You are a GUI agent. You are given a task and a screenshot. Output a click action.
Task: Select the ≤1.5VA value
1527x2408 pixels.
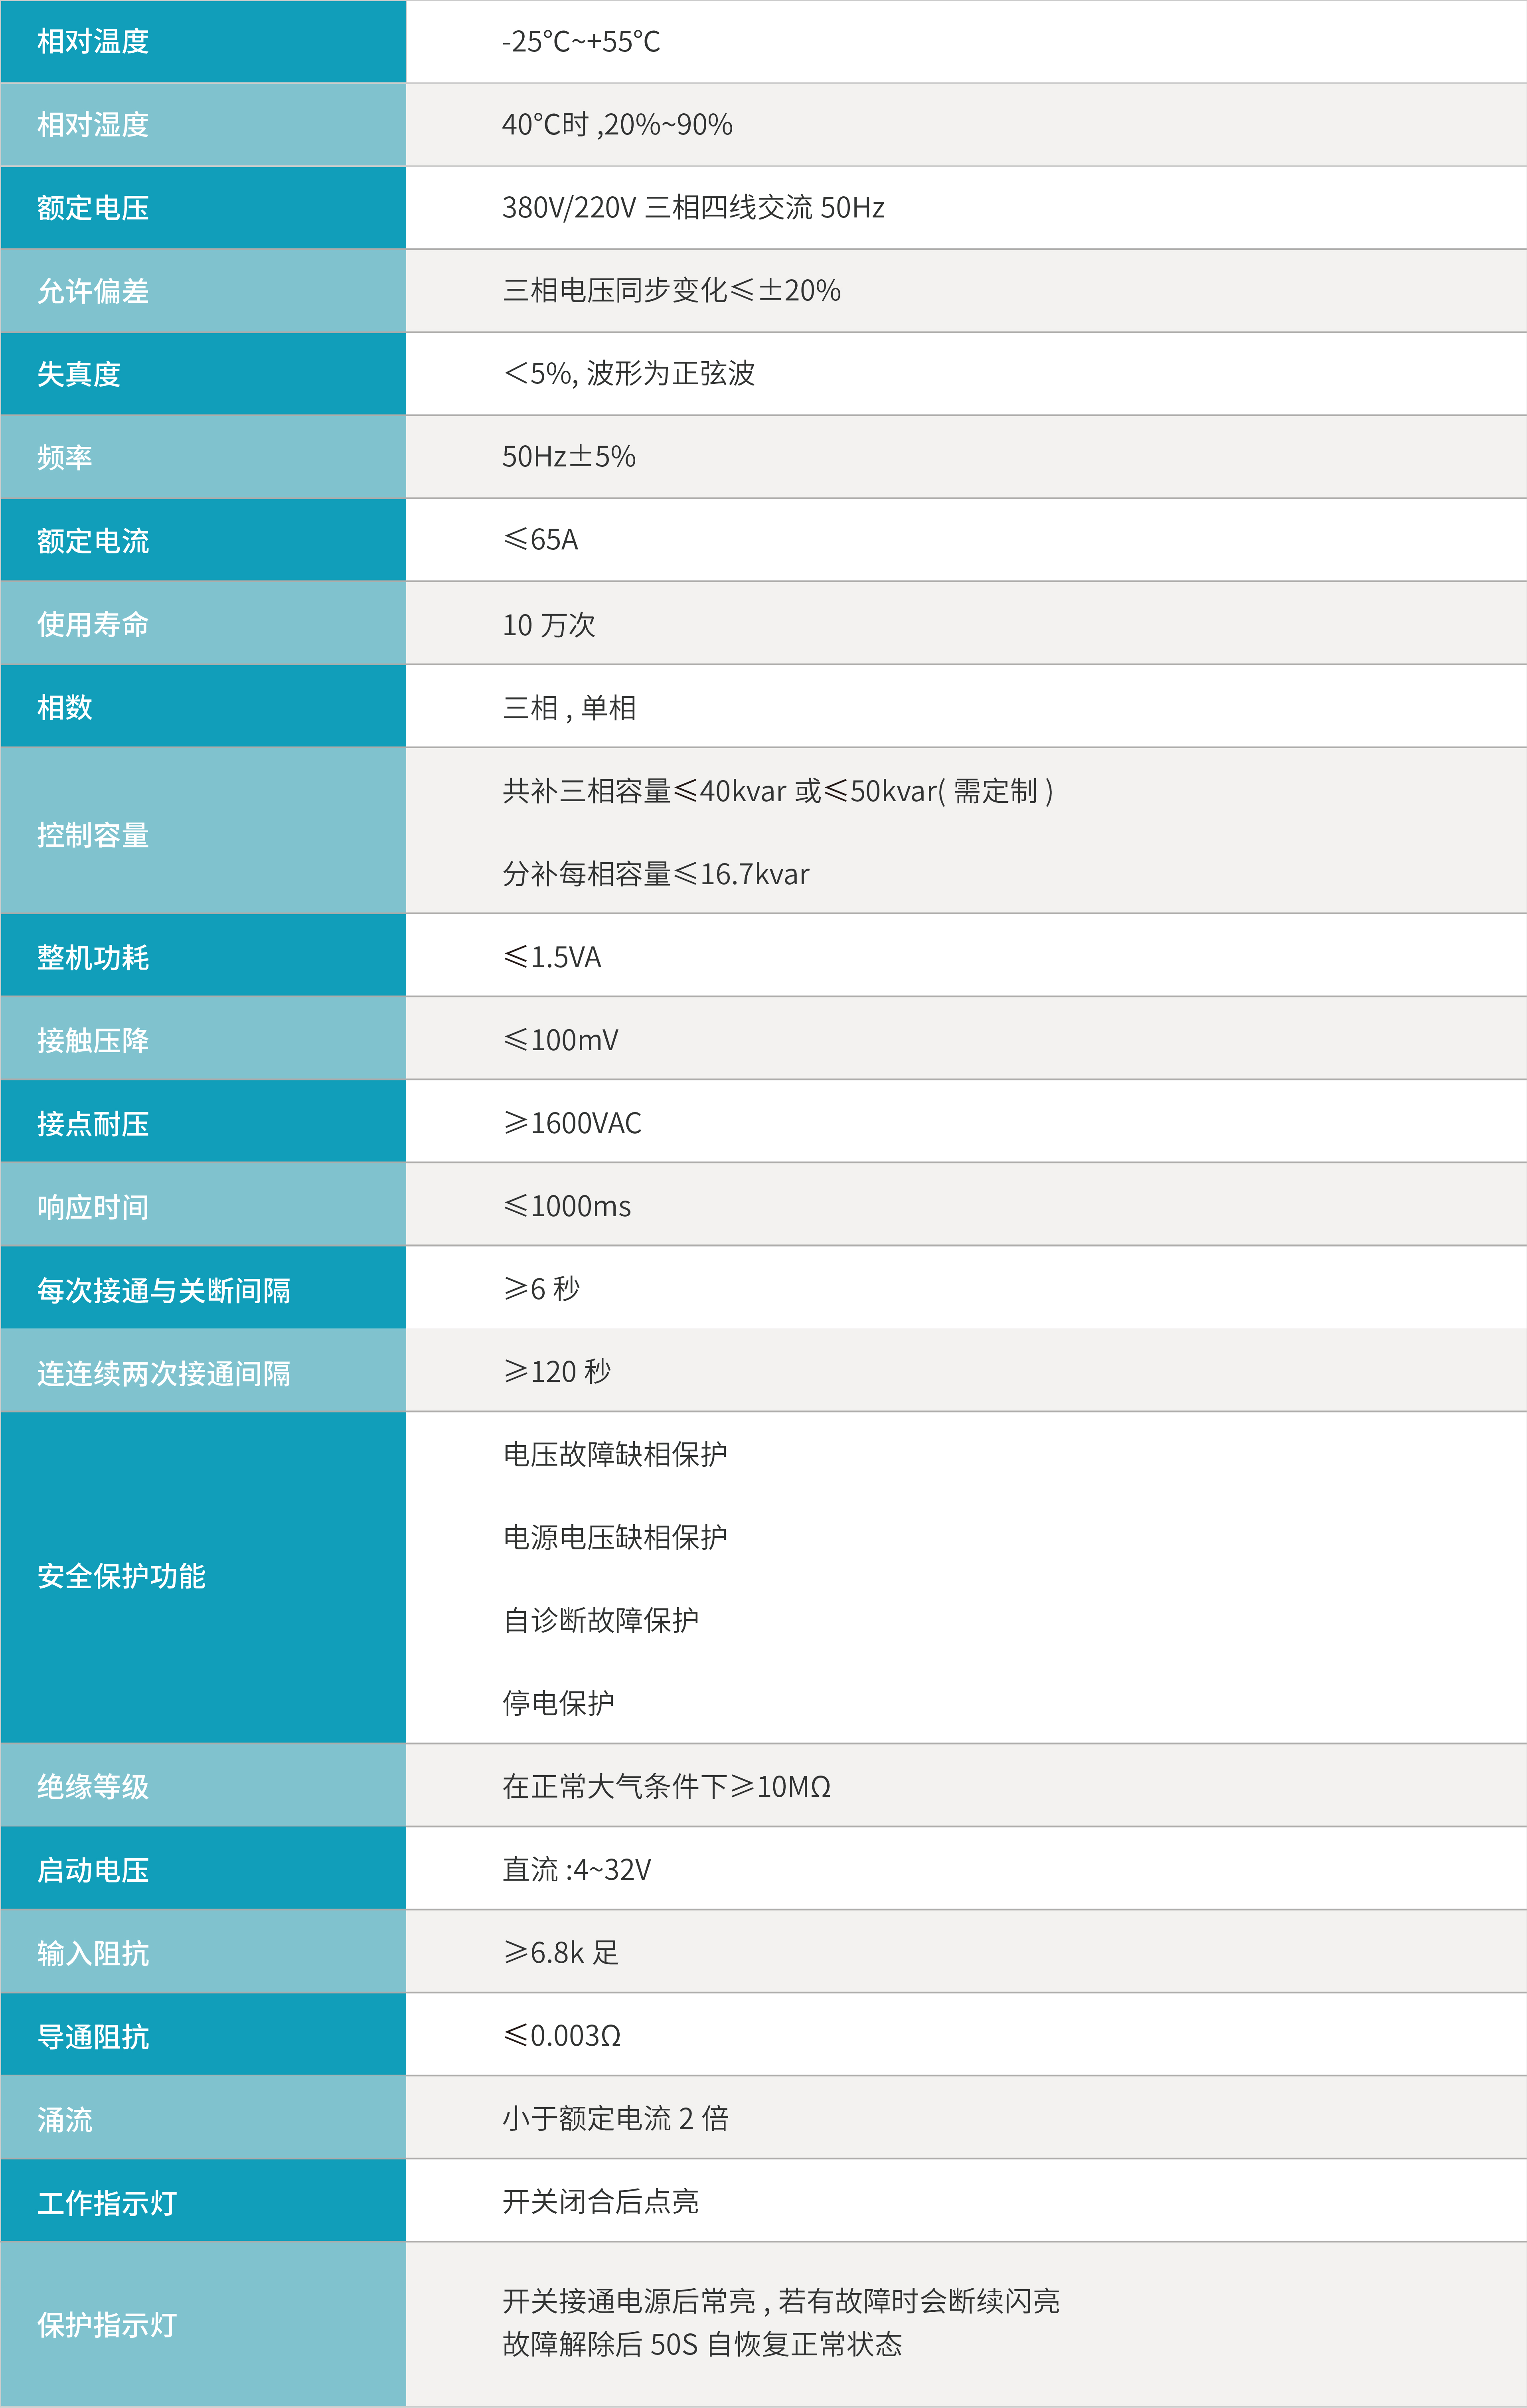click(x=552, y=957)
